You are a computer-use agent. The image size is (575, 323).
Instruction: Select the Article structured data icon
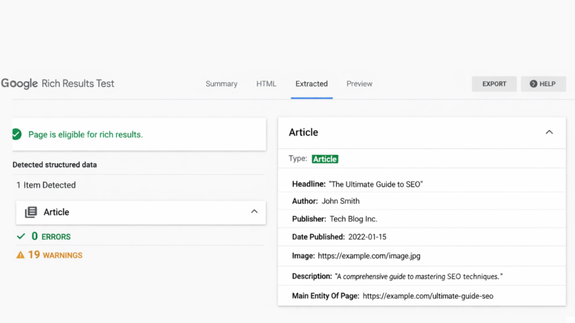[31, 213]
